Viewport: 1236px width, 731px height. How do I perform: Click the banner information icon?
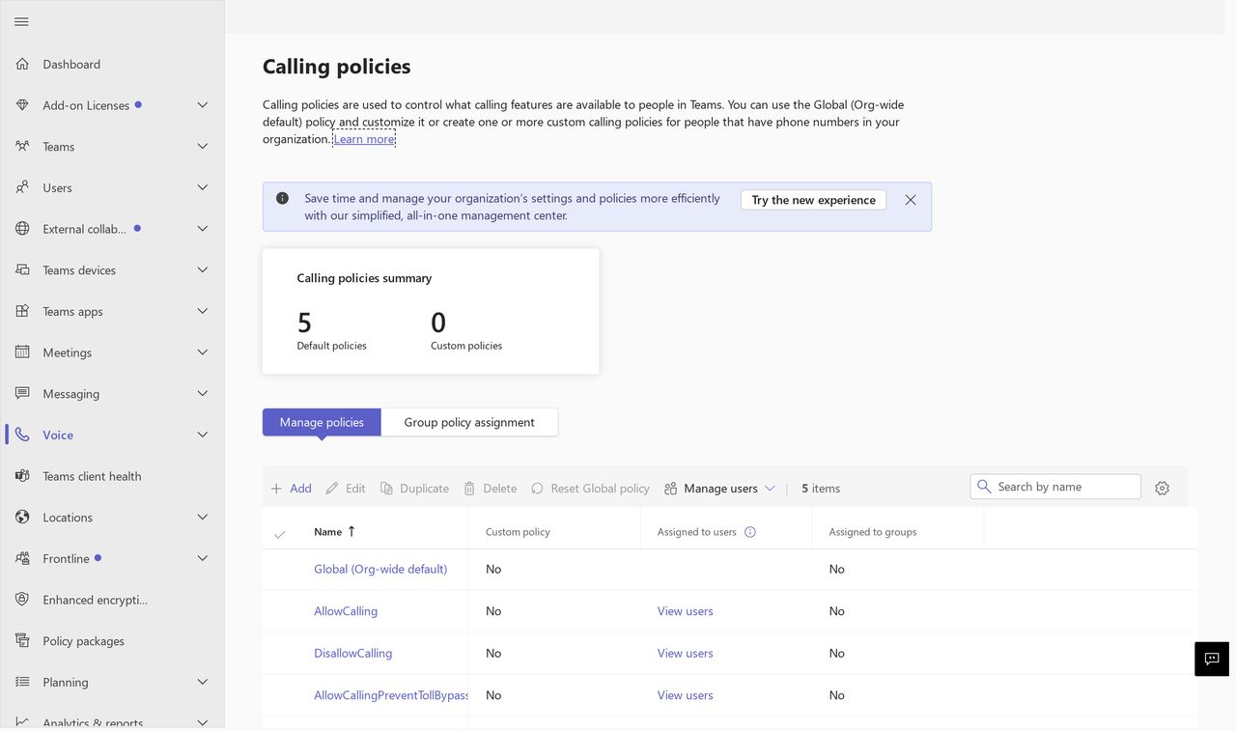[x=282, y=198]
